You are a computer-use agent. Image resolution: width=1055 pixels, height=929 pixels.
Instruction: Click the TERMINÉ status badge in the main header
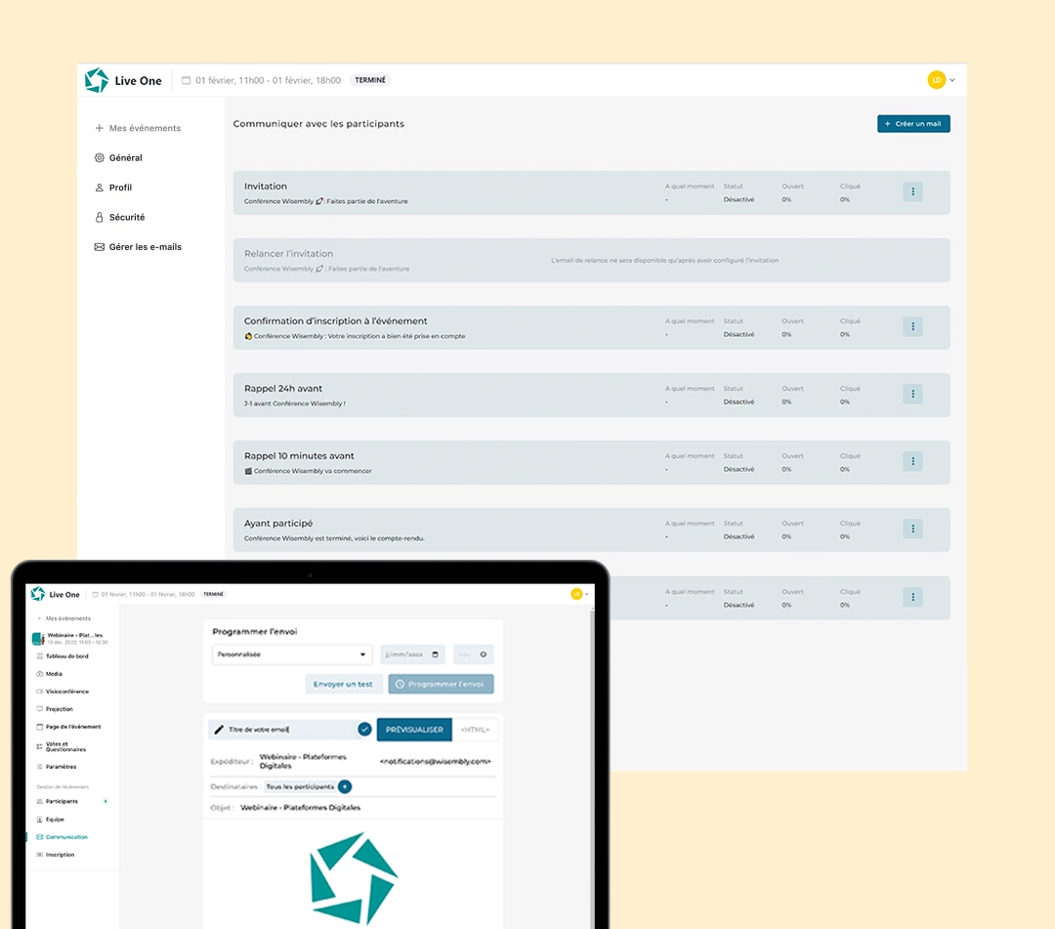pyautogui.click(x=371, y=80)
